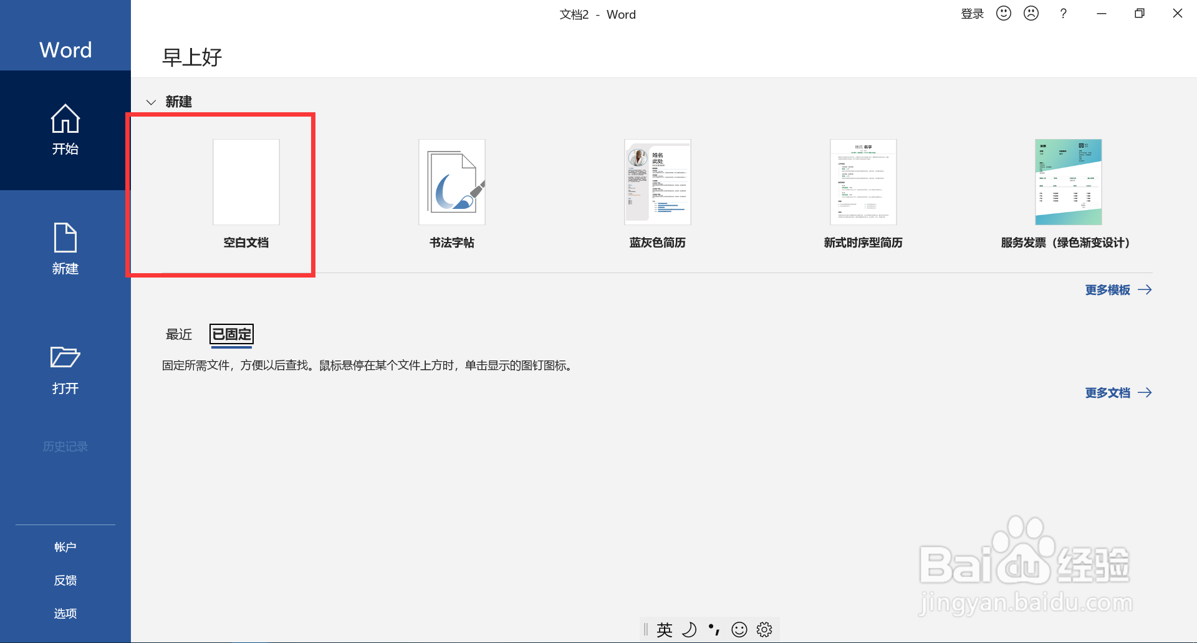This screenshot has height=643, width=1197.
Task: Click the 英 input language indicator
Action: click(x=665, y=630)
